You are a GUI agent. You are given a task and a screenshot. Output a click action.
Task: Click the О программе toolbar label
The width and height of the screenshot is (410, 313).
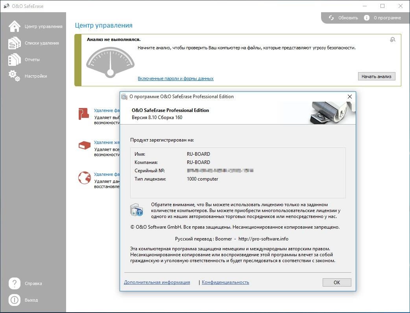click(x=387, y=18)
